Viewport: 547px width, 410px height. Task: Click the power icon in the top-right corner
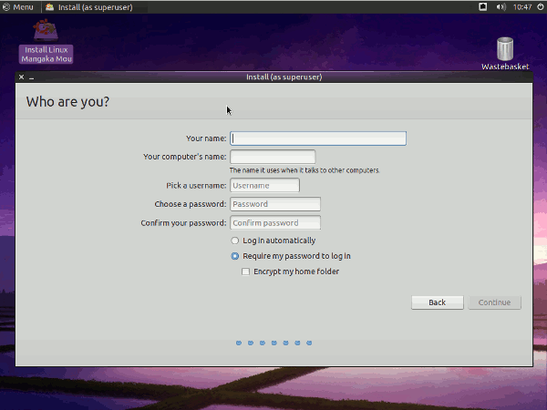(539, 7)
